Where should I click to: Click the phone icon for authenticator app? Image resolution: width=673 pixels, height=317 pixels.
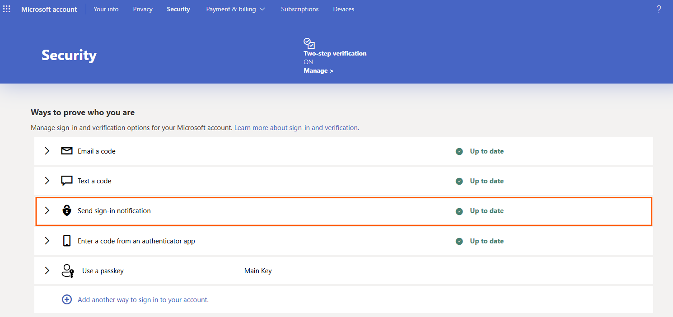click(x=67, y=241)
